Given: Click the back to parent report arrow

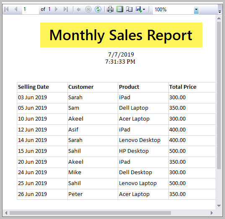Looking at the screenshot, I should point(78,10).
